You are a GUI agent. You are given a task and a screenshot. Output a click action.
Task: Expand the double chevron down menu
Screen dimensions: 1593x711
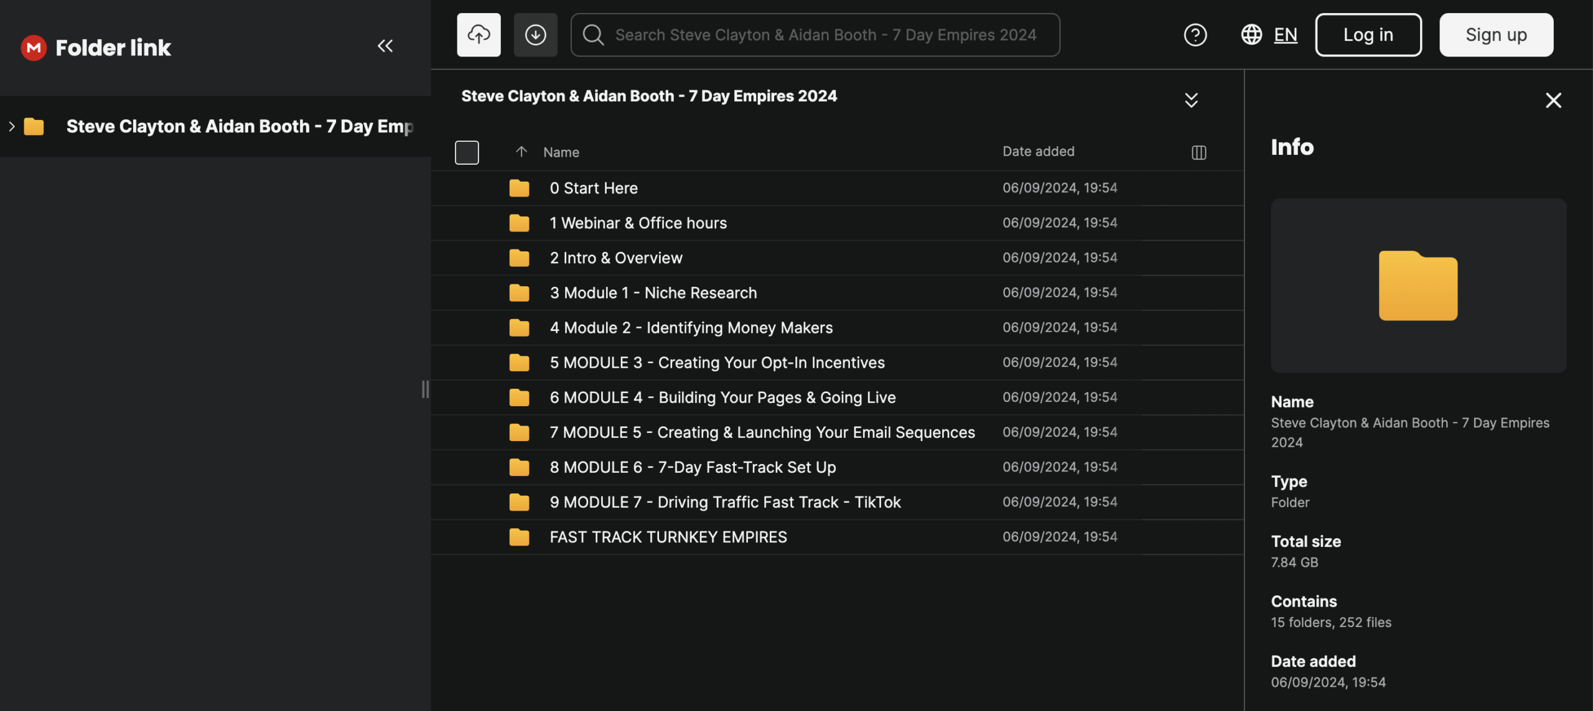[x=1191, y=100]
